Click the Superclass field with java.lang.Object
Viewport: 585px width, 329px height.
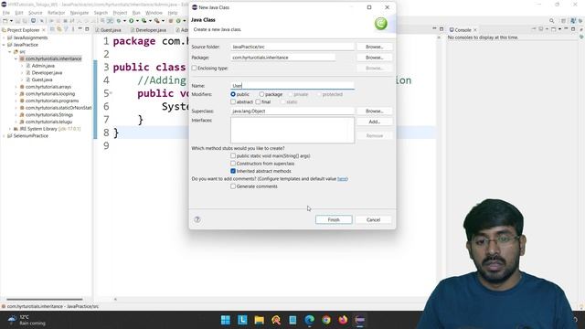292,111
